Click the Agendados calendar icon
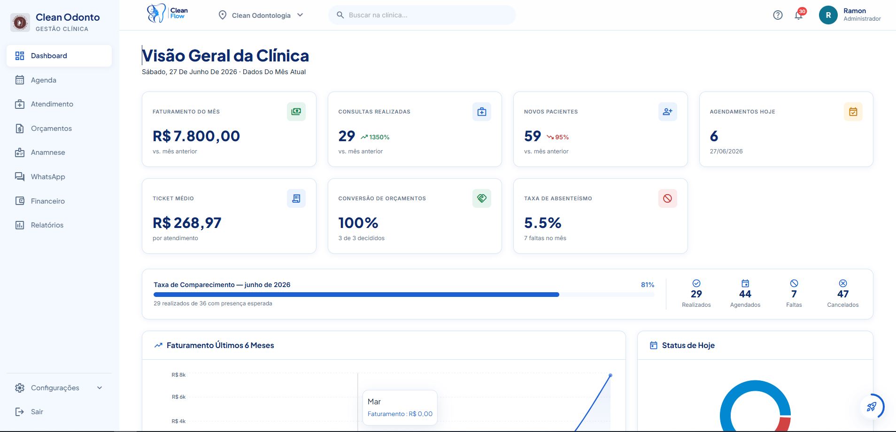The width and height of the screenshot is (896, 432). (x=745, y=283)
